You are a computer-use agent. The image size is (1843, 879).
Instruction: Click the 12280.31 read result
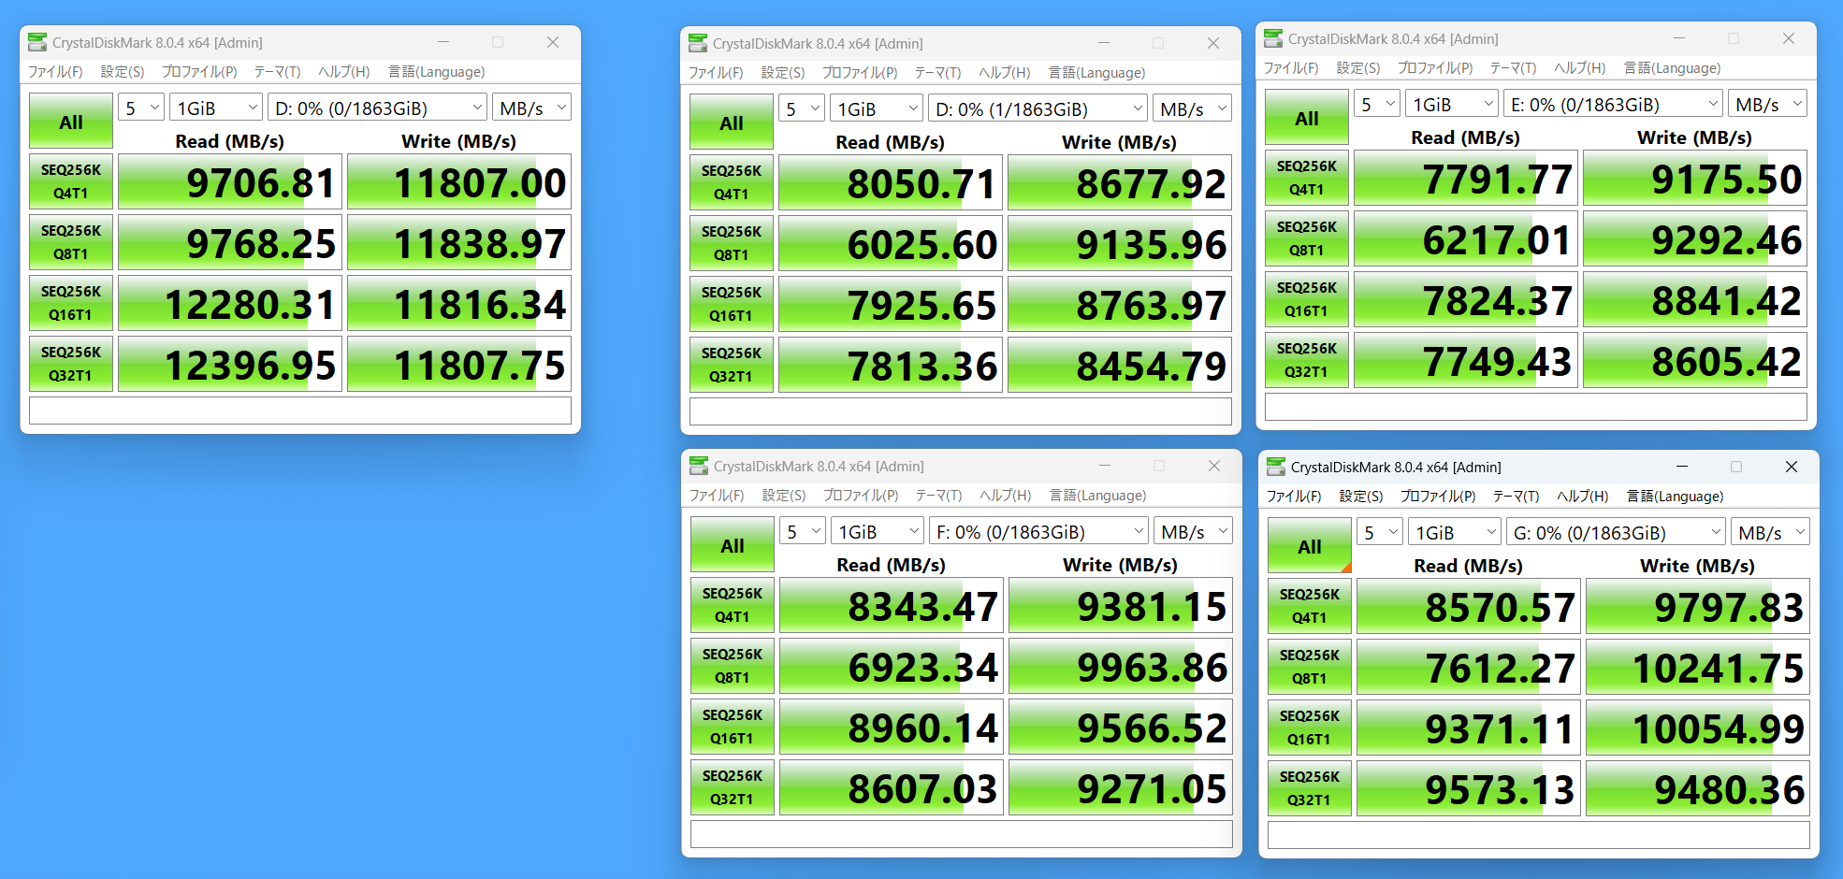[x=230, y=303]
